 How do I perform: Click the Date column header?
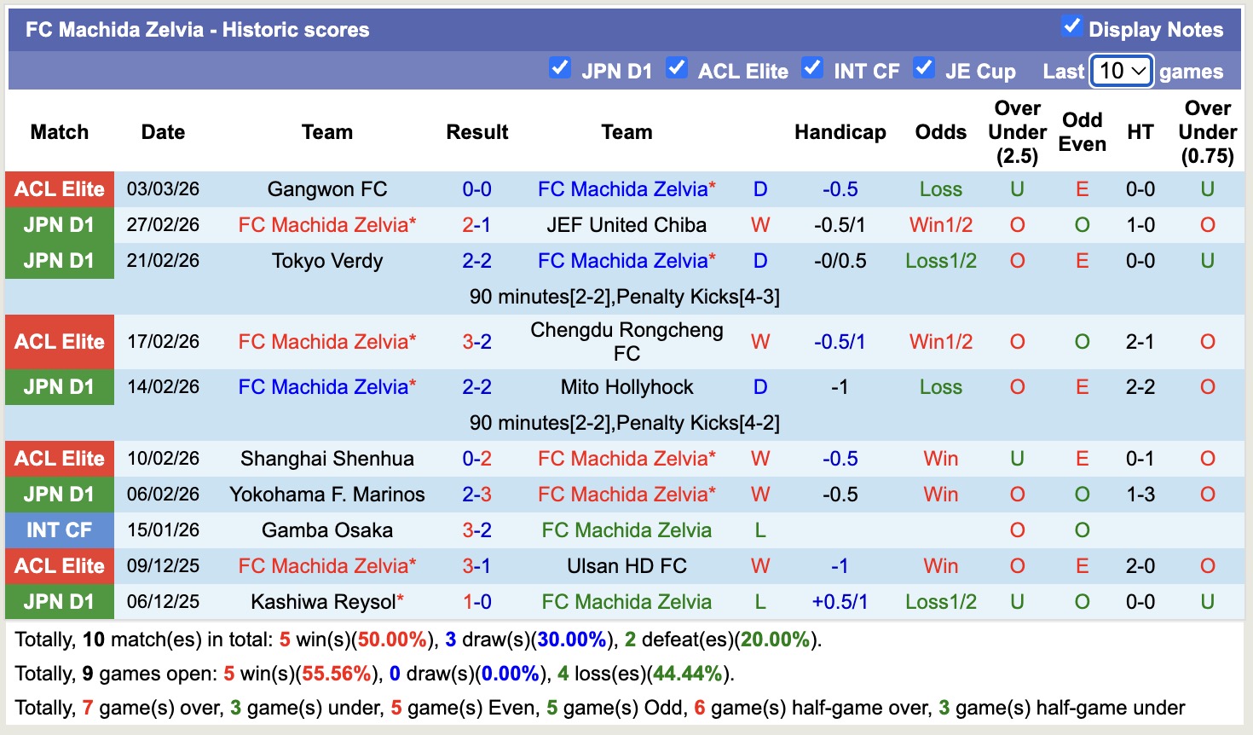[162, 132]
